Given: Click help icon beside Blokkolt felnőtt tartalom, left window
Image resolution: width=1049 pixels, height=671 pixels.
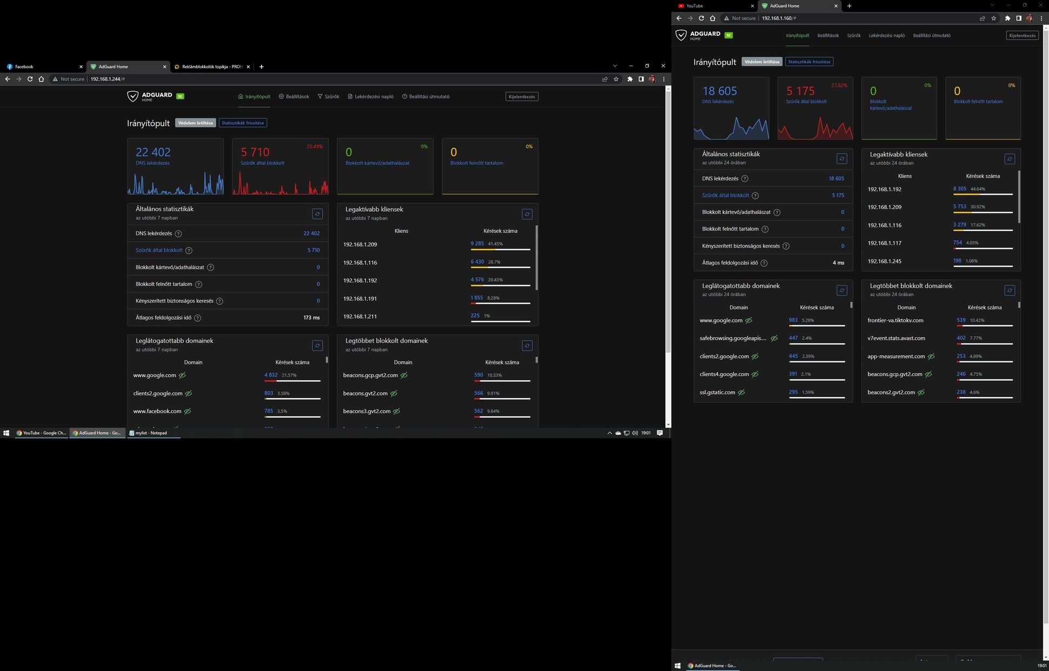Looking at the screenshot, I should (x=198, y=284).
